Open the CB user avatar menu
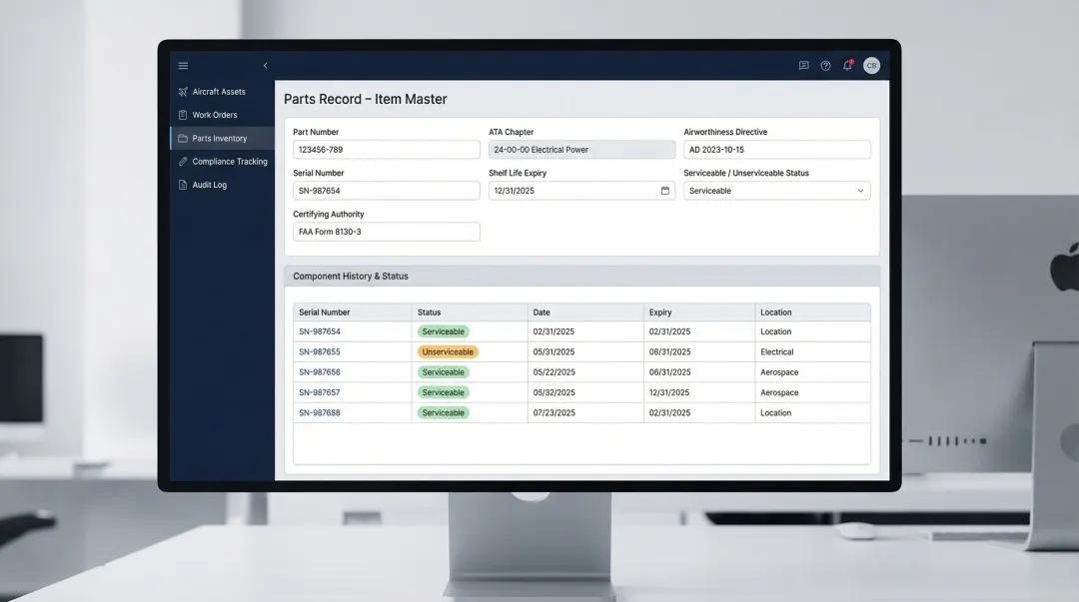Viewport: 1079px width, 602px height. (871, 66)
